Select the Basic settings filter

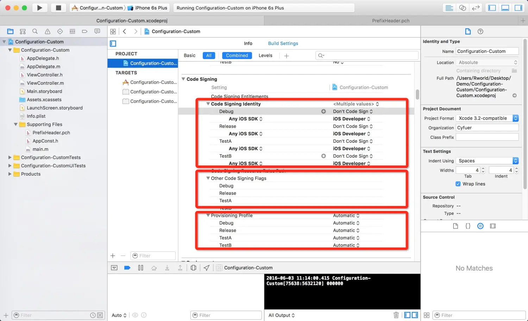pos(189,56)
